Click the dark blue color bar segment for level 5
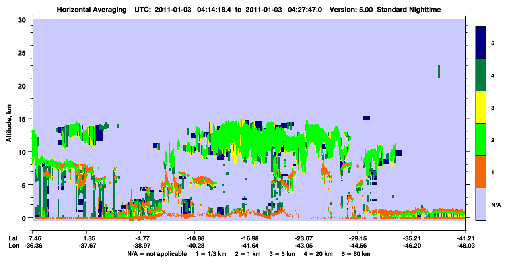This screenshot has height=265, width=517. click(481, 43)
